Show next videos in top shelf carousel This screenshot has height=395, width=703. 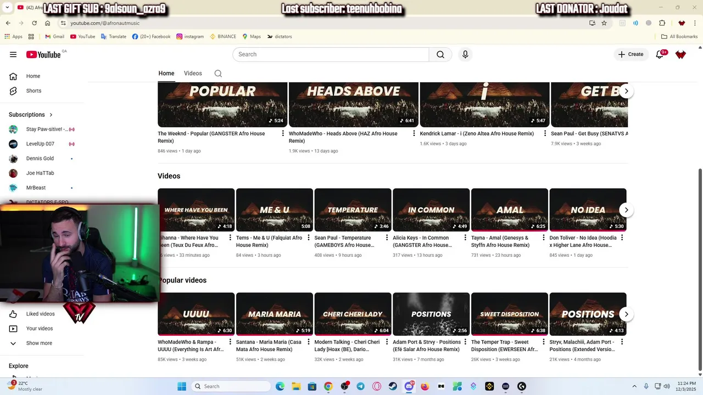(626, 91)
